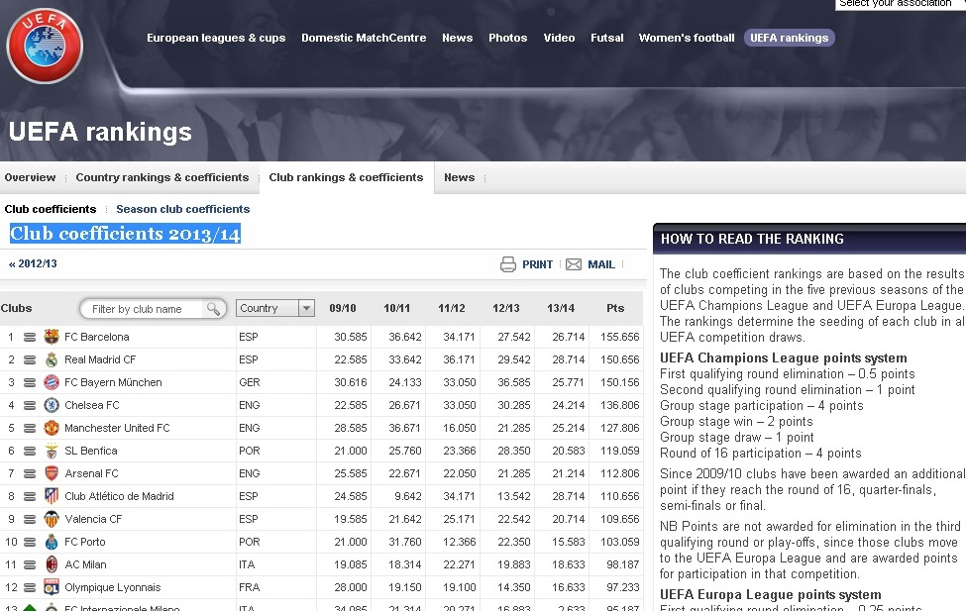966x611 pixels.
Task: Click Valencia CF club crest
Action: point(52,519)
